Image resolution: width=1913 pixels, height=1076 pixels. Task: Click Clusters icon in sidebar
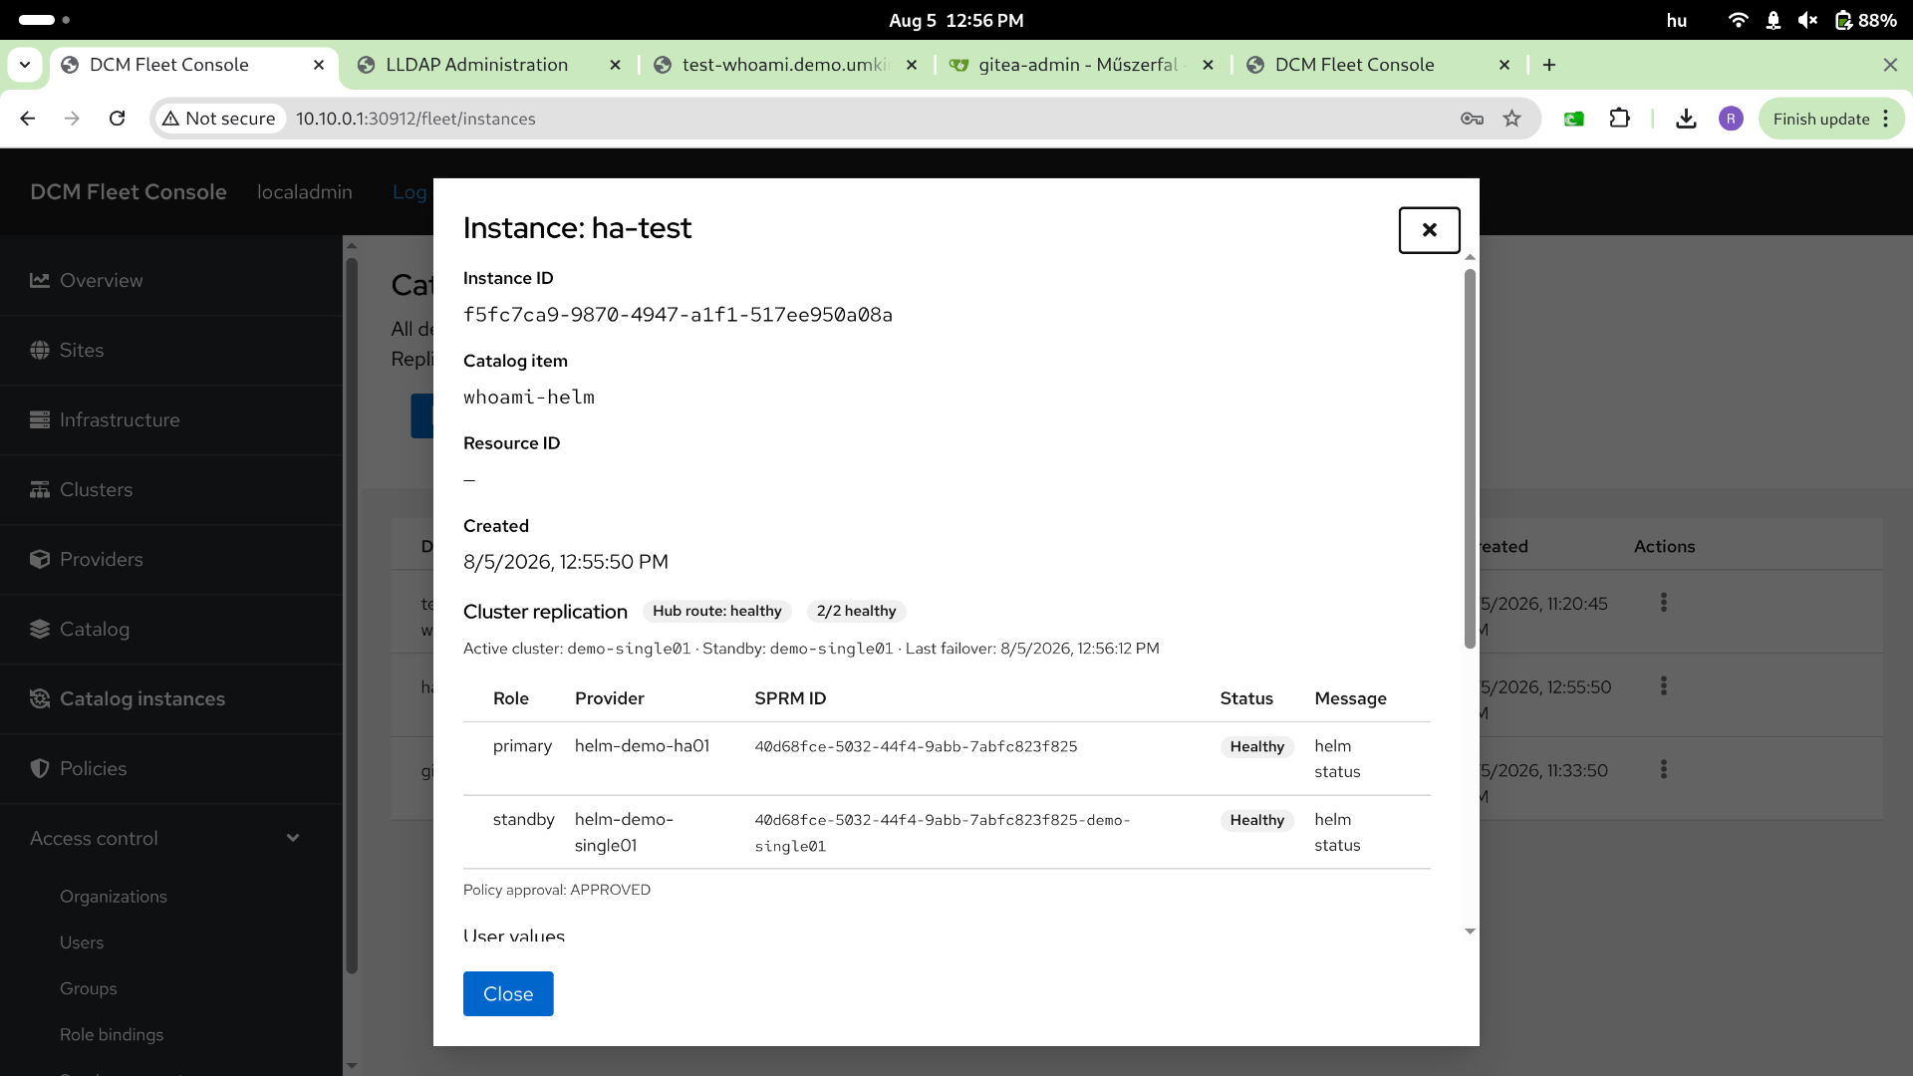[x=40, y=489]
